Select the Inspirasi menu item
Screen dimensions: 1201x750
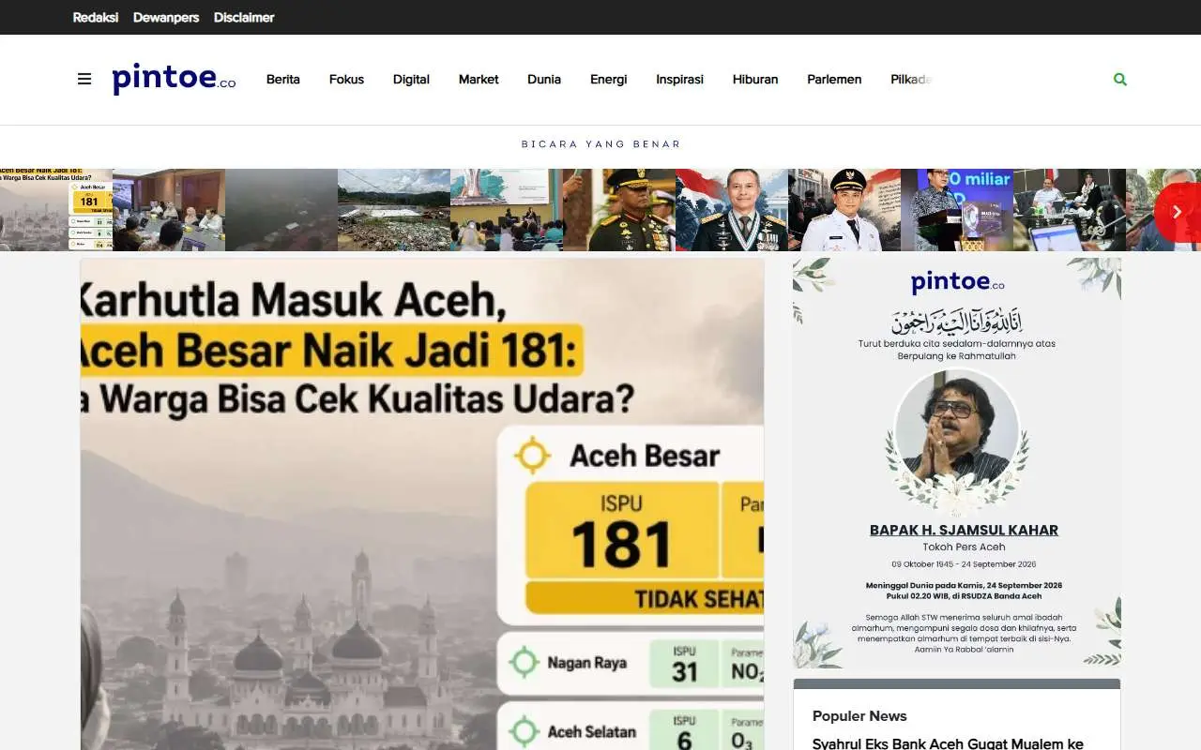pos(680,80)
